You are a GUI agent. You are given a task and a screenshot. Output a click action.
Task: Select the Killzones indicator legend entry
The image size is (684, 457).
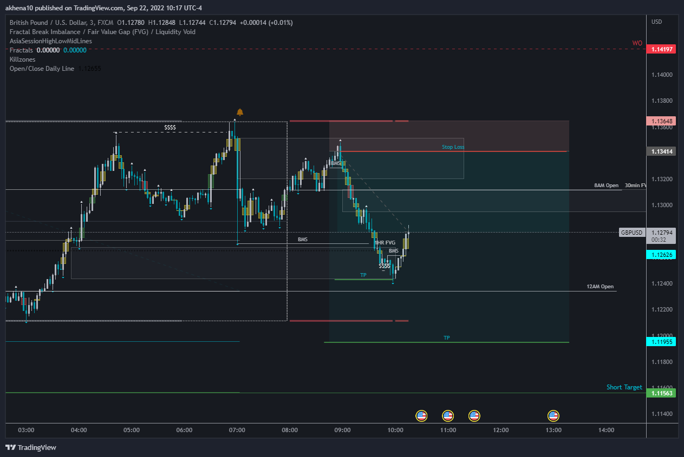click(x=22, y=59)
